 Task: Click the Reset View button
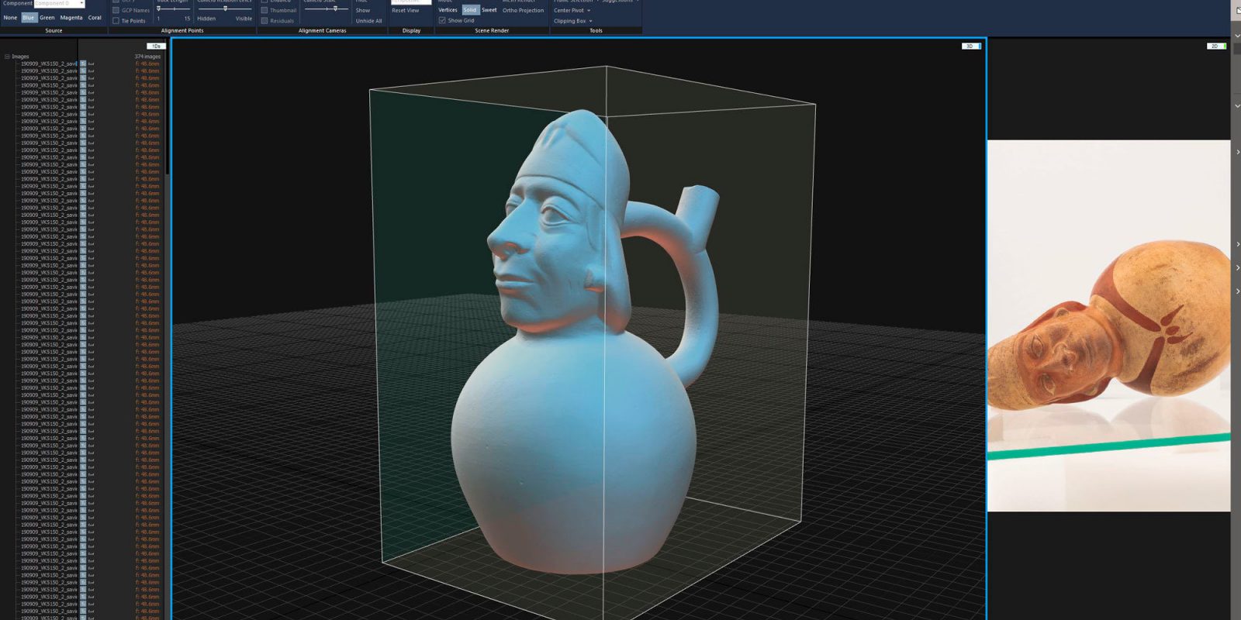405,10
